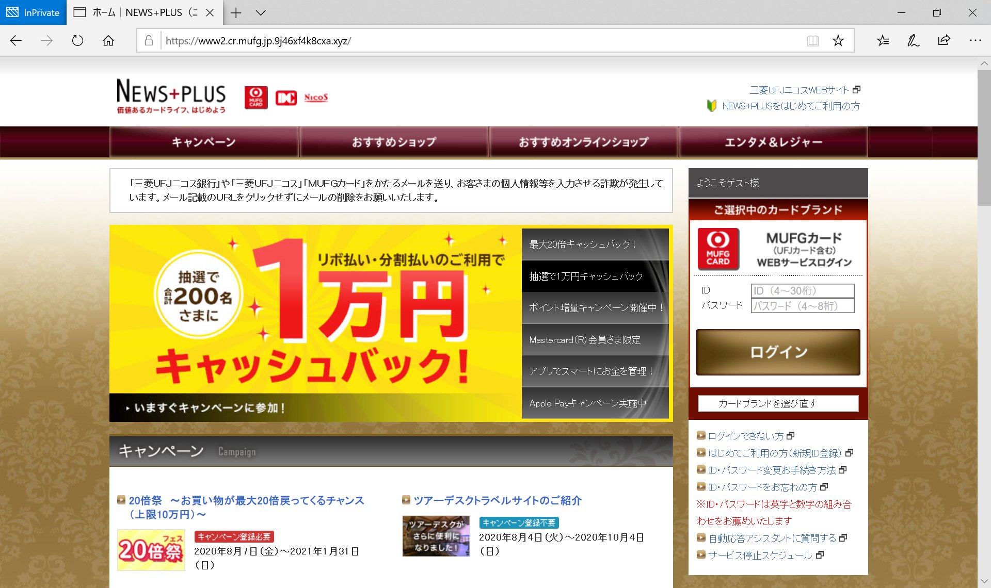Screen dimensions: 991x588
Task: Open 自動応答アシスタントに質問する link
Action: [x=772, y=538]
